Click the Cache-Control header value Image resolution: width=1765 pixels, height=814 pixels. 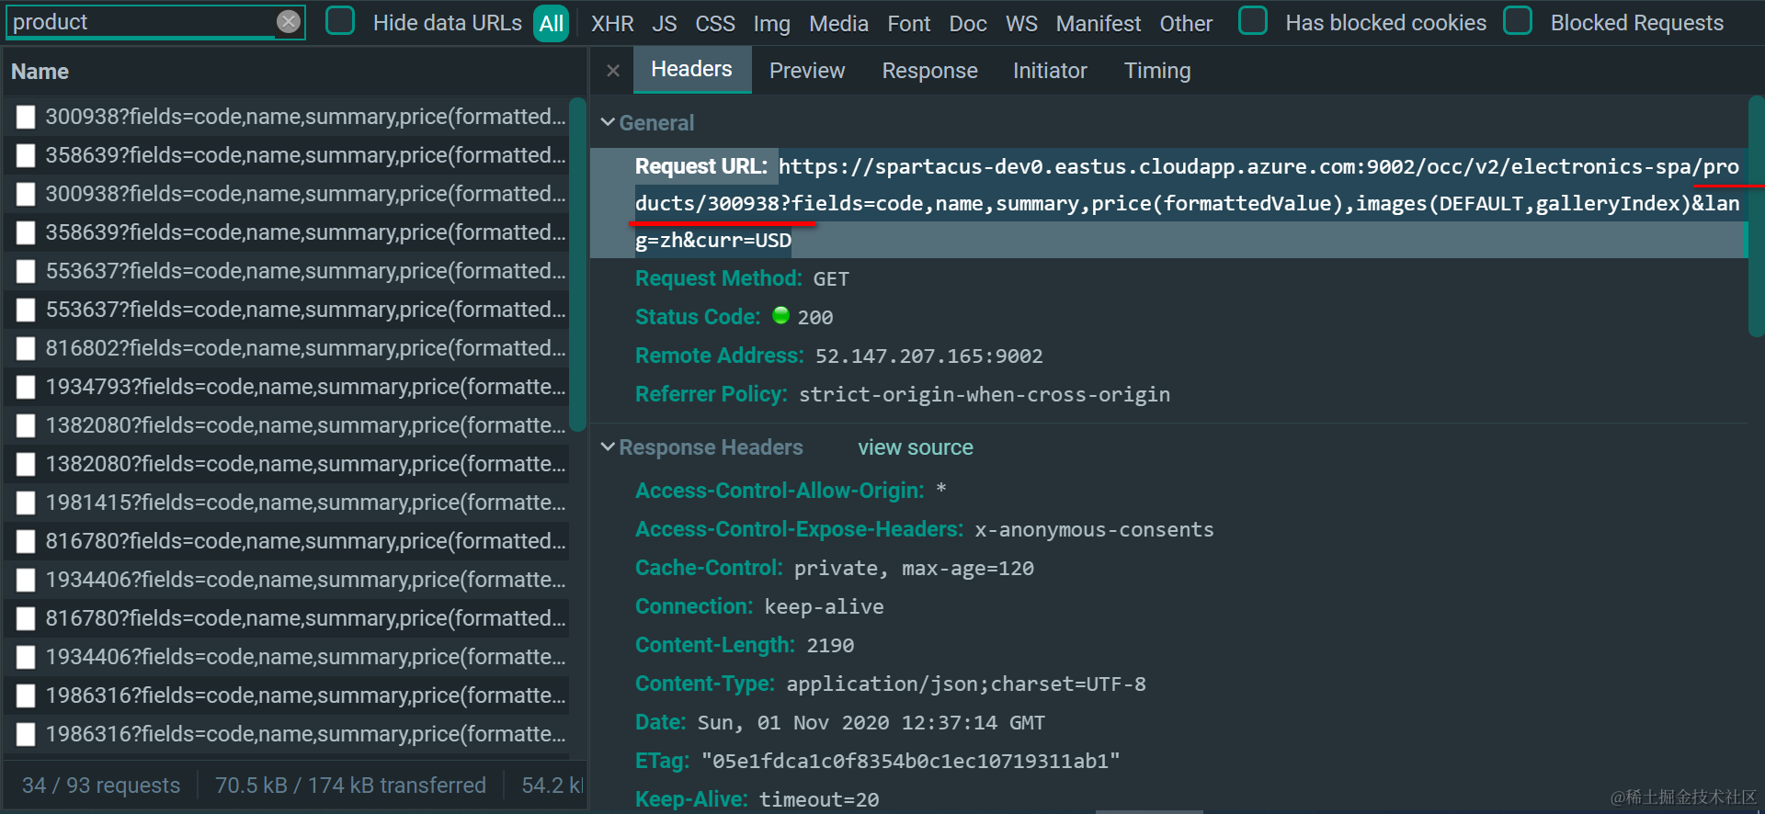click(914, 569)
